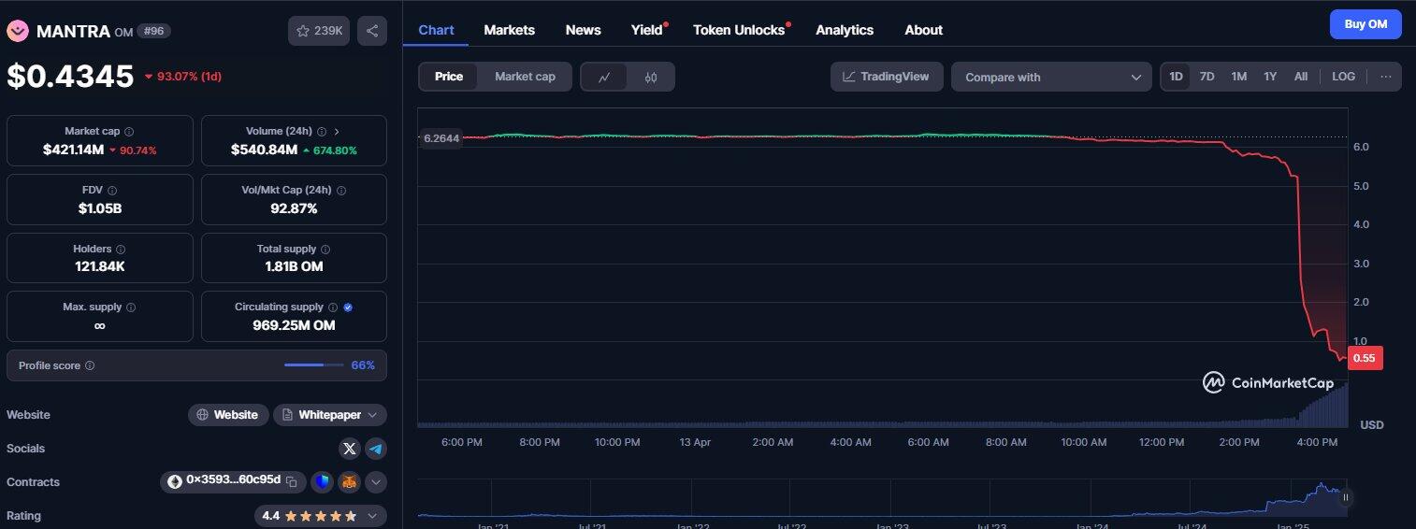The image size is (1416, 529).
Task: Copy the contract address with copy icon
Action: coord(292,482)
